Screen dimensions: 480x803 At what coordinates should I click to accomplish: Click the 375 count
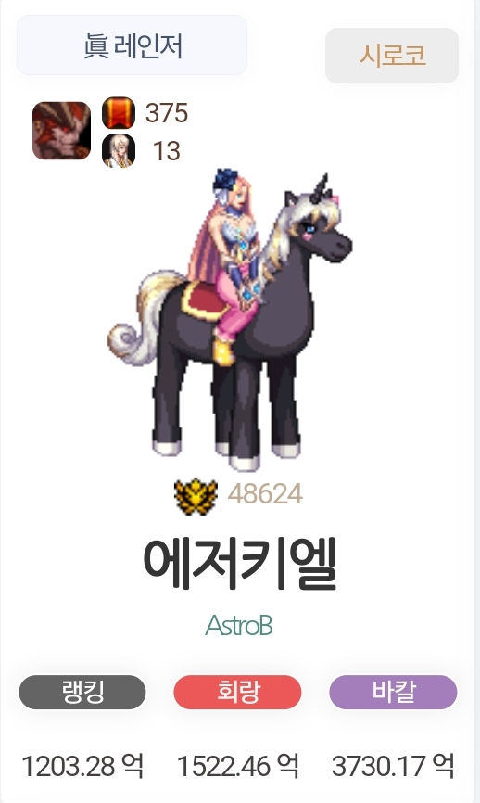[167, 113]
